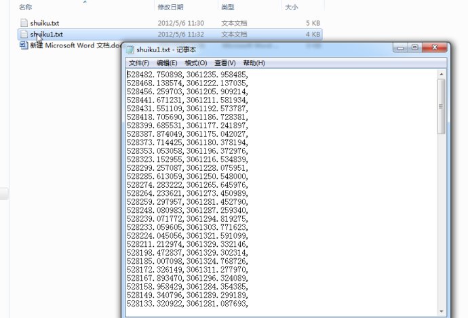Screen dimensions: 468x318
Task: Click the scrollbar up arrow in Notepad
Action: [x=441, y=73]
